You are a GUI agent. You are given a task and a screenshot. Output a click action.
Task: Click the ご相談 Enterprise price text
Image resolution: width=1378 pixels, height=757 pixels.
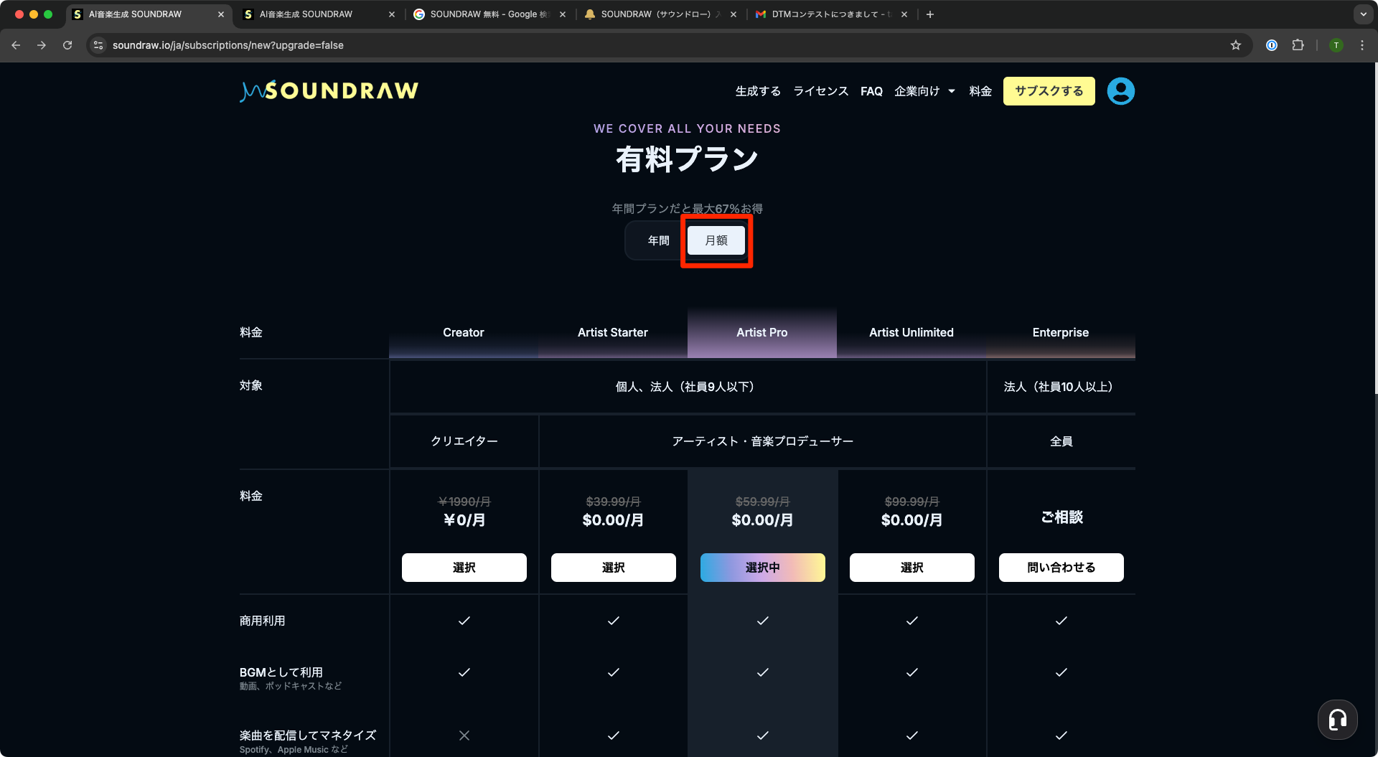(1061, 517)
